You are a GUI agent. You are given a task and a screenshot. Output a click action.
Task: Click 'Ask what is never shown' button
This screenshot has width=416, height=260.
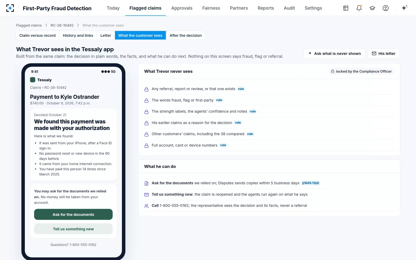pos(334,53)
